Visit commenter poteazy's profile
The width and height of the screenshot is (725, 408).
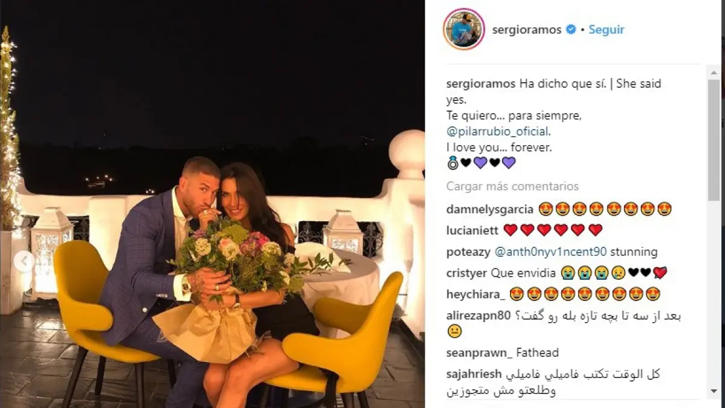[x=469, y=251]
